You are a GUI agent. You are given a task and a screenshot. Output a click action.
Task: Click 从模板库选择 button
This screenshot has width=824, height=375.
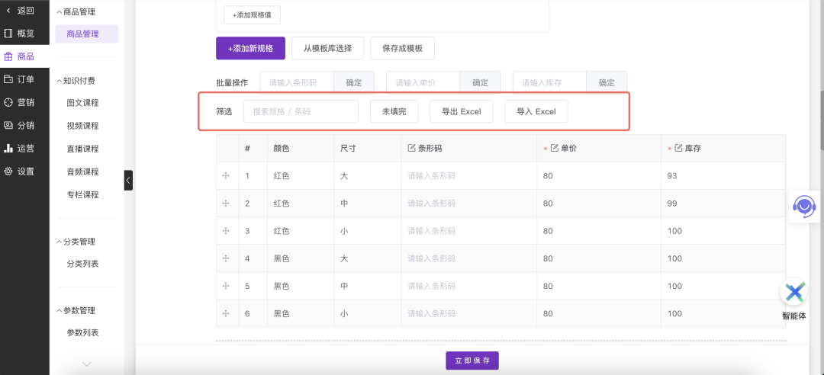327,48
